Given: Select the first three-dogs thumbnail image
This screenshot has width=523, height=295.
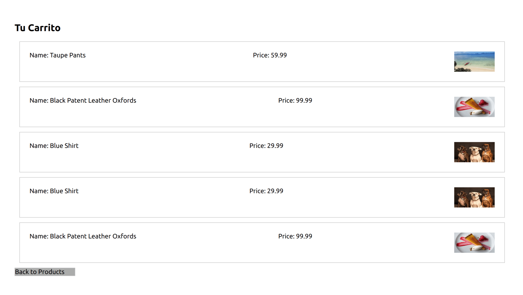Looking at the screenshot, I should point(474,152).
